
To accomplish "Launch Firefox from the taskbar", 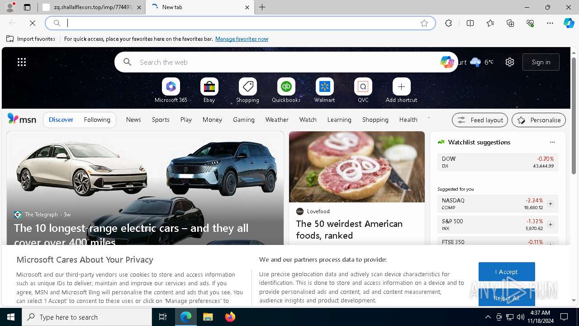I will coord(230,317).
